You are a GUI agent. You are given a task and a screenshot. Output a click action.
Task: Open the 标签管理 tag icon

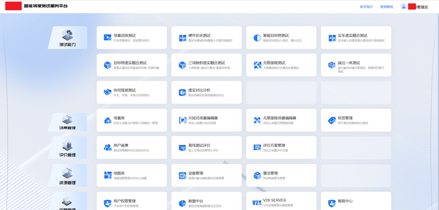[332, 120]
